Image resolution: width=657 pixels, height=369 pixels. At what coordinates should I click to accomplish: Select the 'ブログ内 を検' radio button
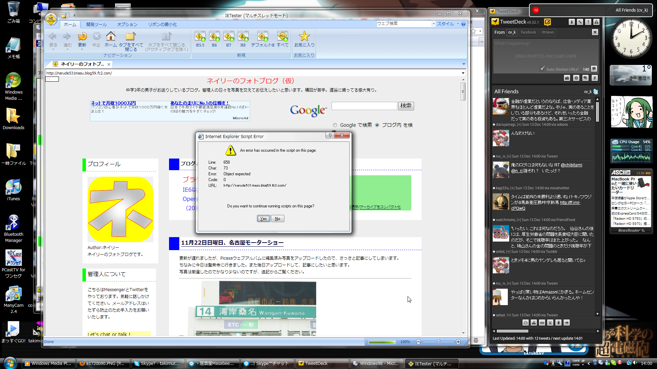click(377, 125)
